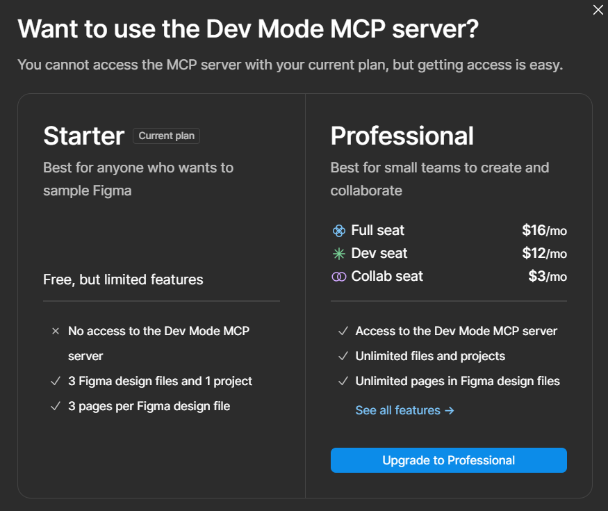
Task: Click 'Best for anyone who wants to sample Figma'
Action: click(138, 179)
